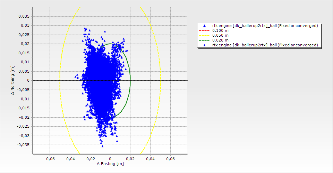The width and height of the screenshot is (333, 173).
Task: Click the '0,06' Easting axis tick label
Action: point(171,159)
